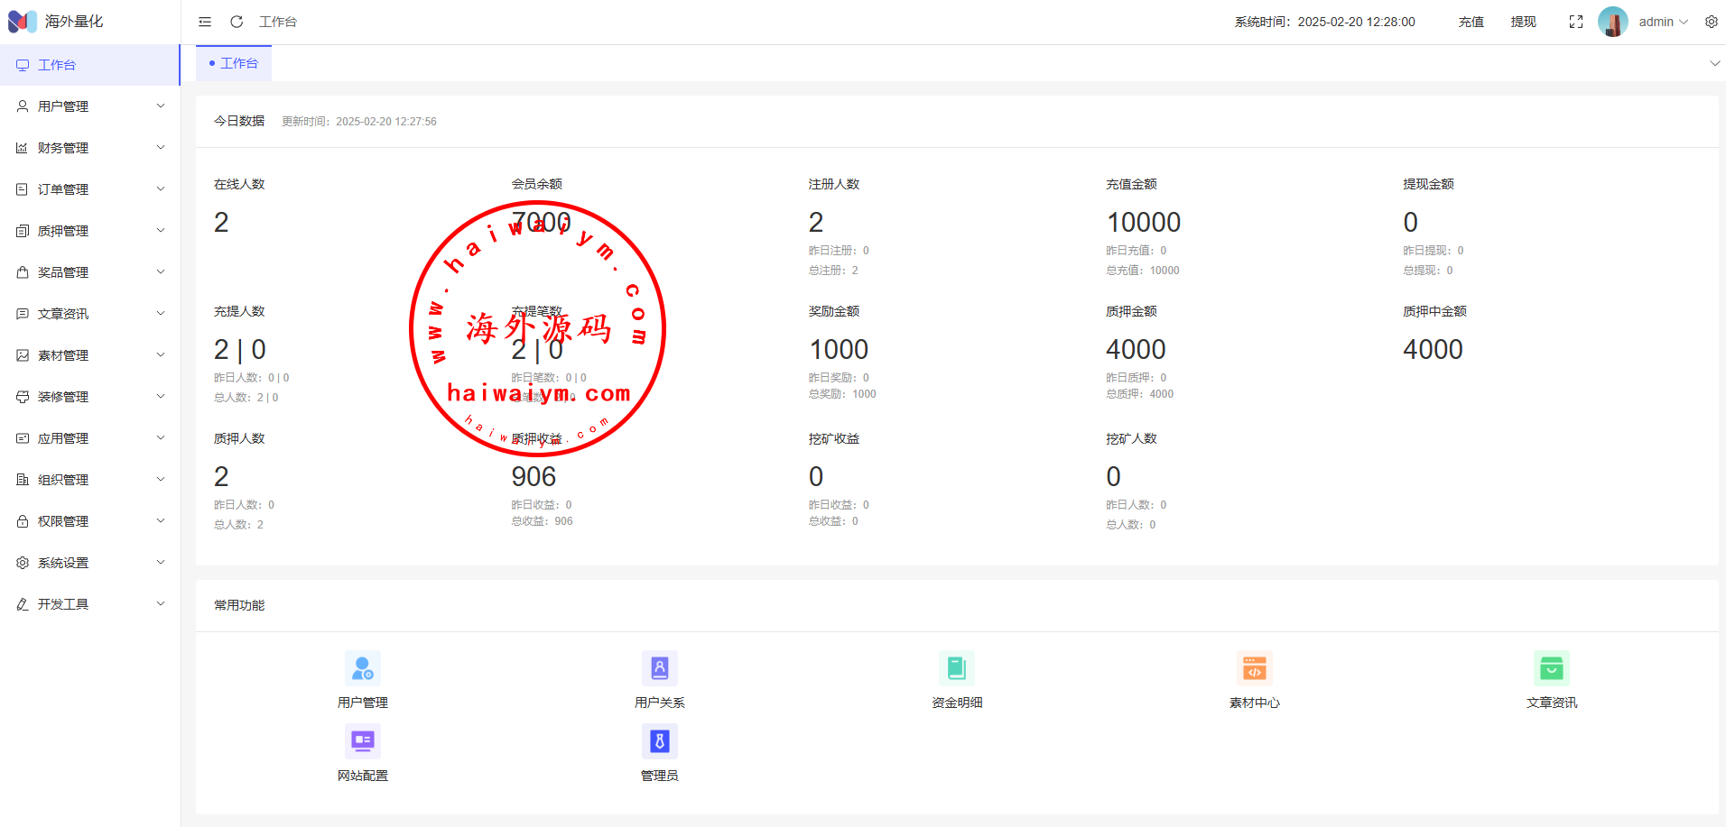This screenshot has height=827, width=1726.
Task: Open the settings gear icon
Action: point(1712,22)
